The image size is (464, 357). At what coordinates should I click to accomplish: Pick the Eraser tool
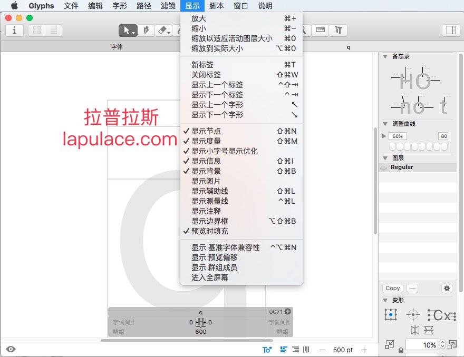coord(163,31)
